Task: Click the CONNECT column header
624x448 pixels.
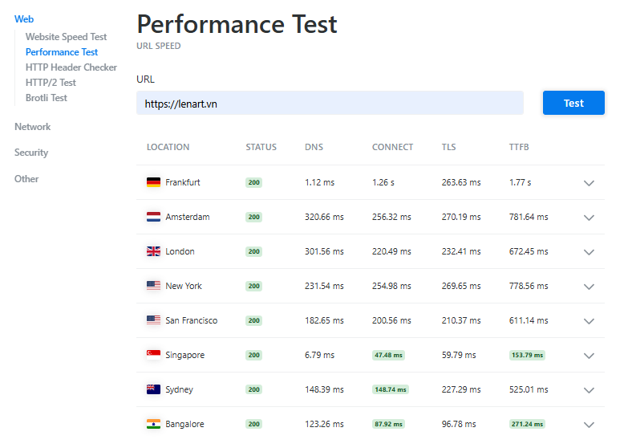Action: (392, 147)
